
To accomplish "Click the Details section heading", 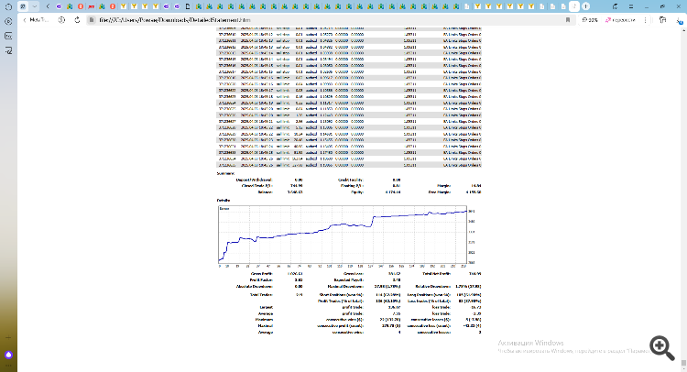I will click(223, 201).
